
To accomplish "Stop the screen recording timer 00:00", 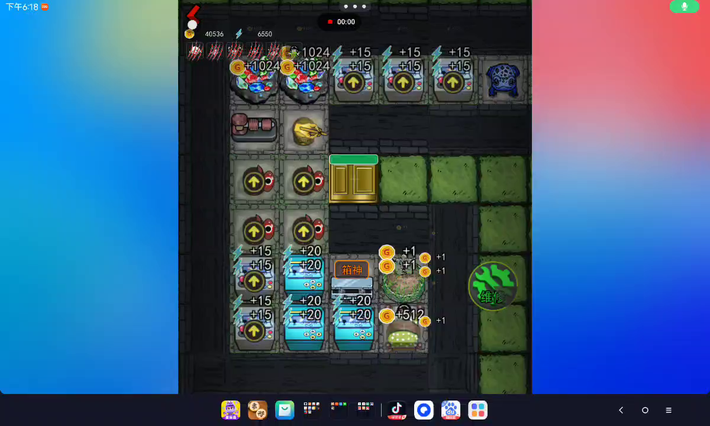I will coord(340,22).
